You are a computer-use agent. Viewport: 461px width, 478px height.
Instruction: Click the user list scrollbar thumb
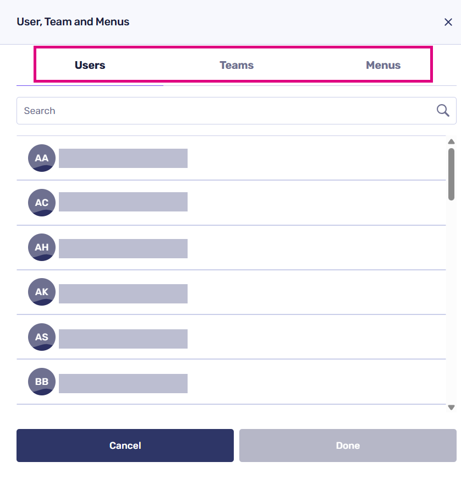pos(452,173)
